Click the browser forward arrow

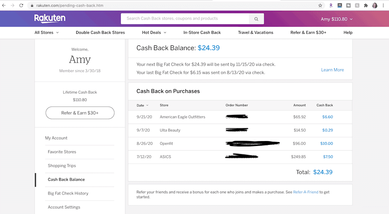point(12,5)
